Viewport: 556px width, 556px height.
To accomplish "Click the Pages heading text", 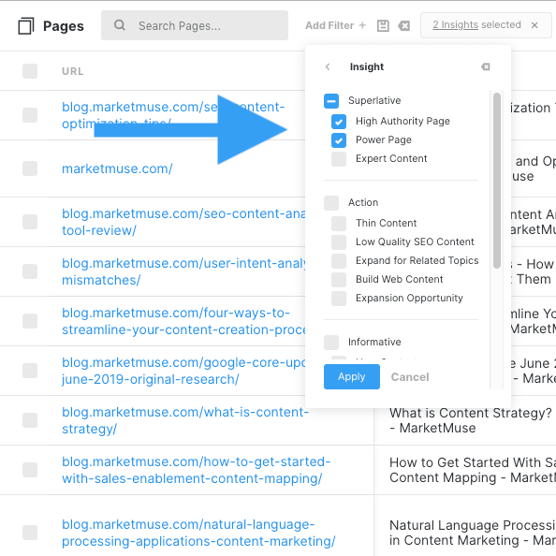I will pos(64,26).
